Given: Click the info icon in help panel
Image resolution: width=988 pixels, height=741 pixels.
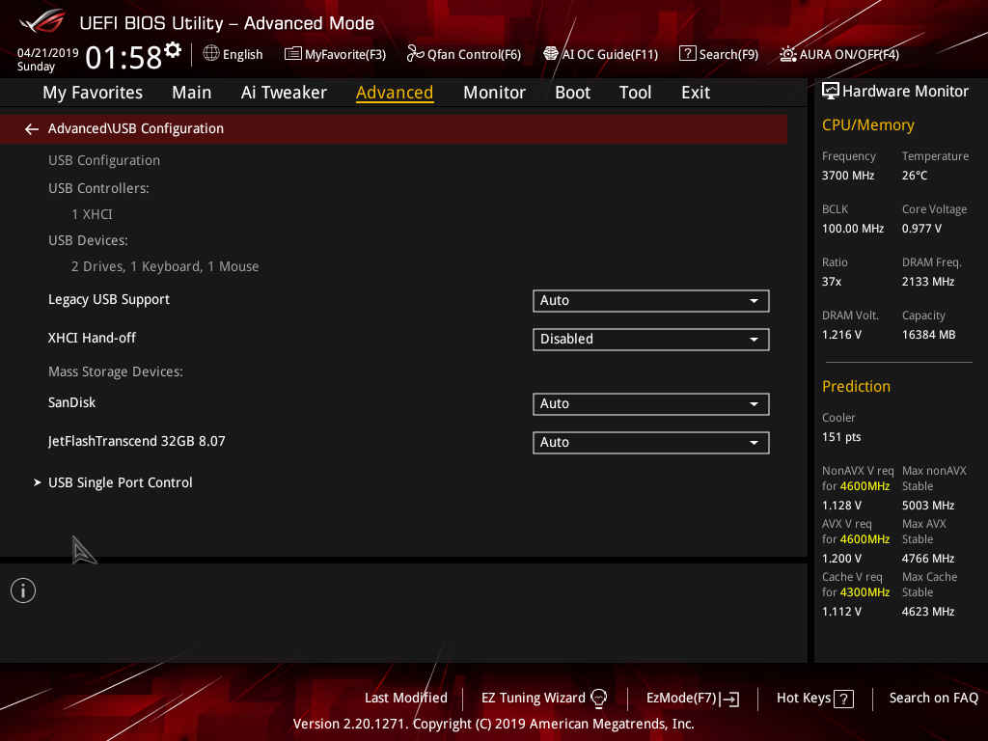Looking at the screenshot, I should coord(23,590).
